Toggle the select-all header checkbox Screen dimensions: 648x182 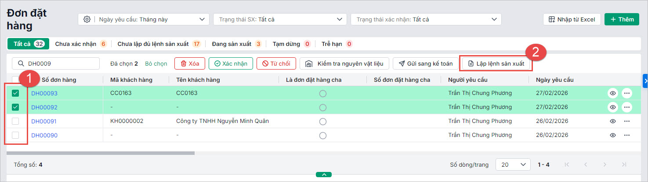(x=15, y=80)
